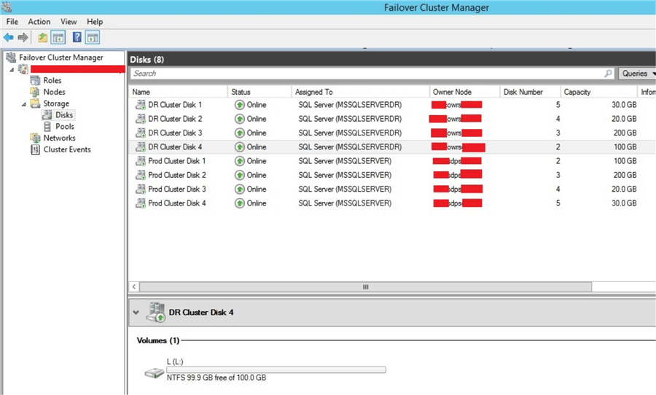The image size is (656, 395).
Task: Click the disk icon of Prod Cluster Disk 2
Action: (x=140, y=175)
